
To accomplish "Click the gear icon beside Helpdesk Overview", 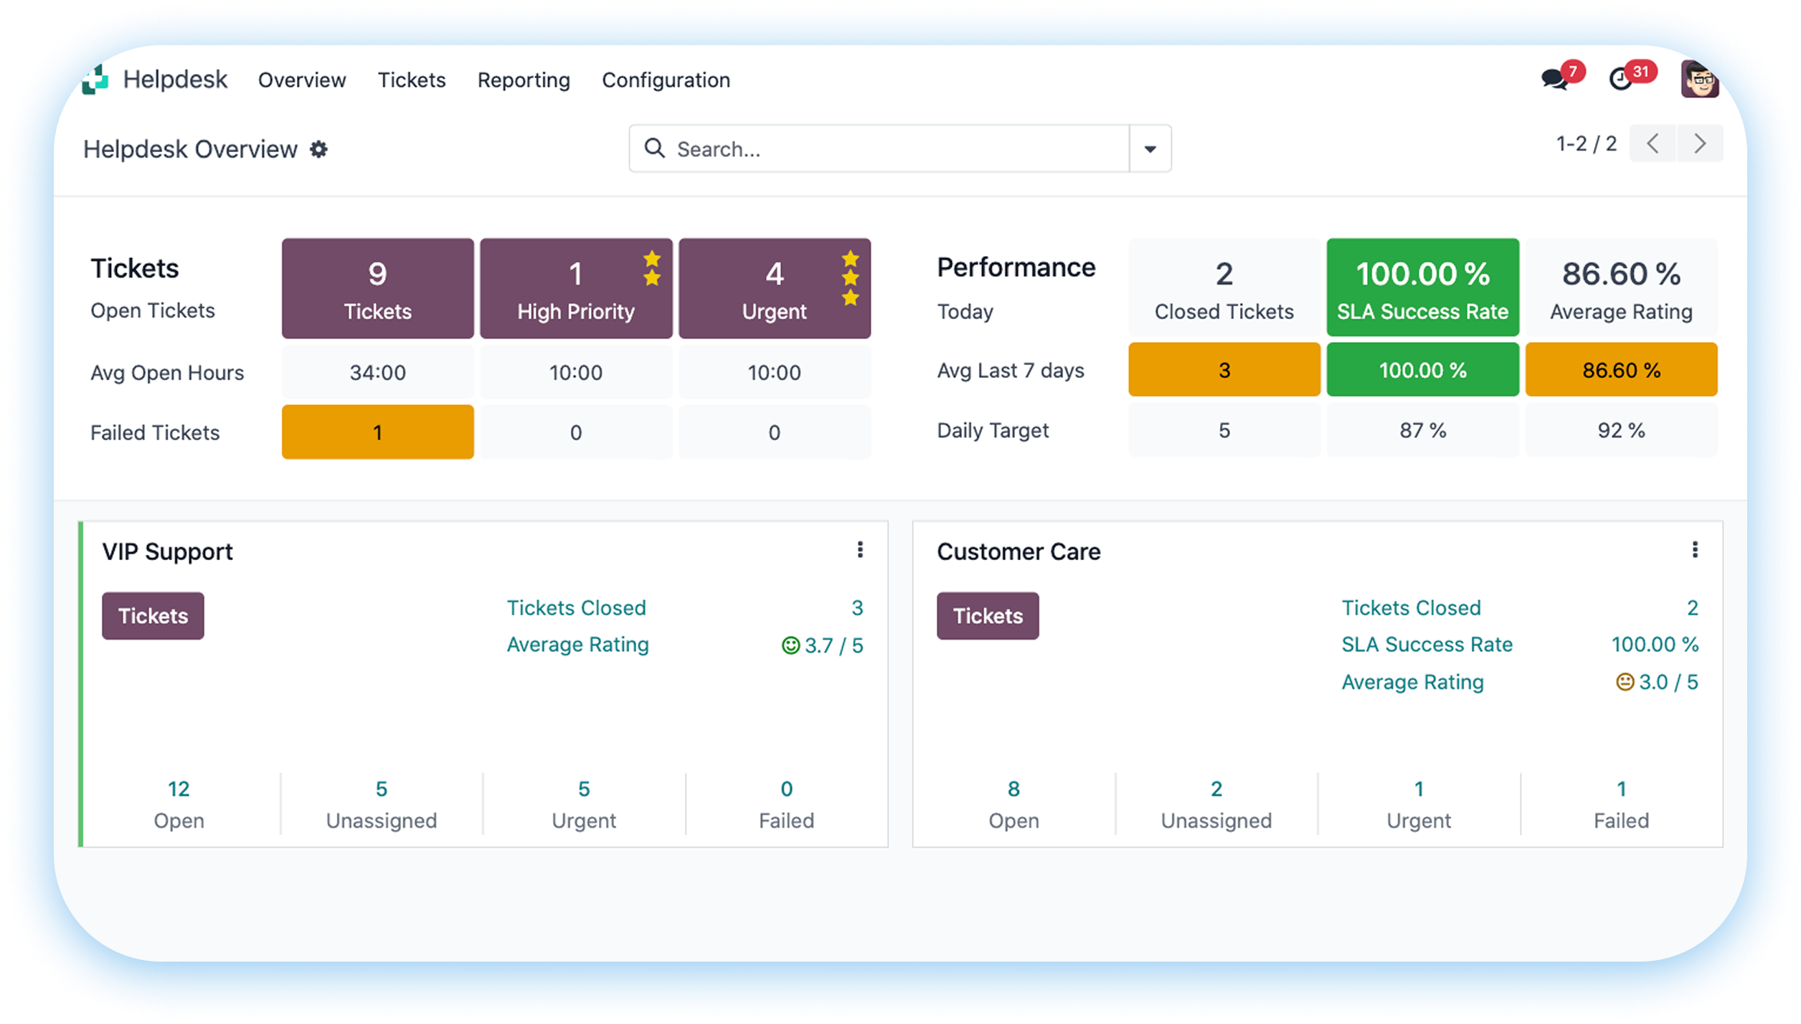I will (318, 149).
